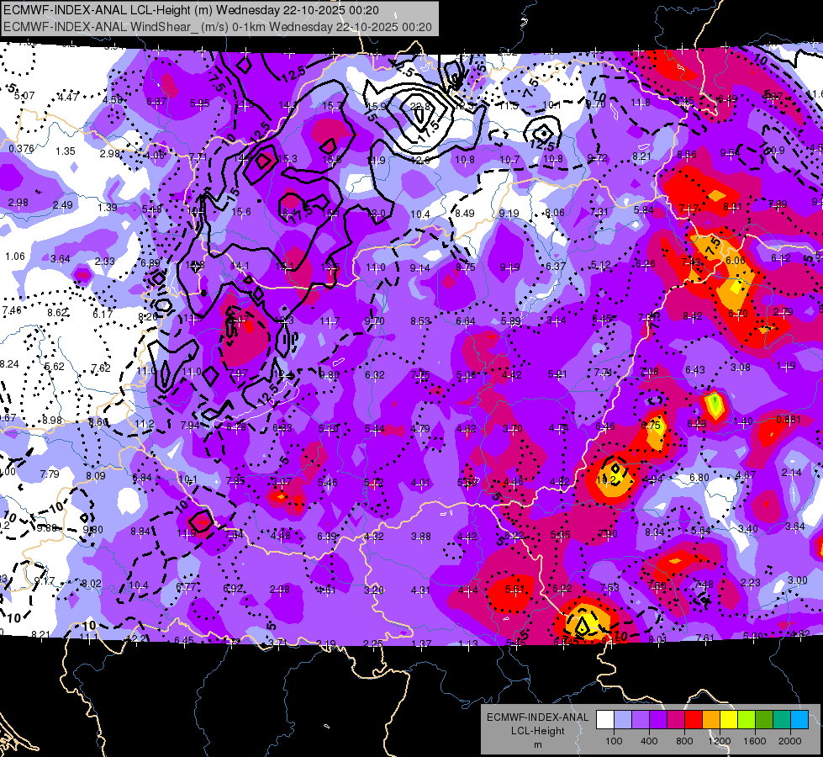Click the 7.31 grid value
The width and height of the screenshot is (823, 757).
[x=599, y=212]
